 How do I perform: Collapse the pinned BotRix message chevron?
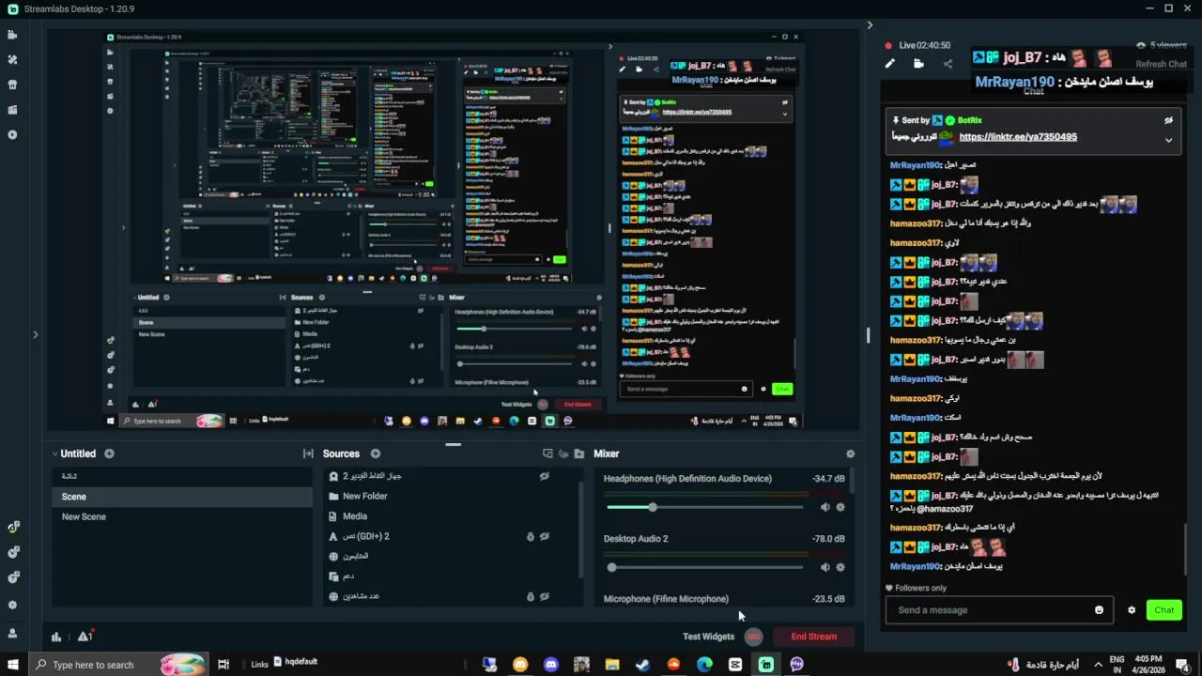1168,140
